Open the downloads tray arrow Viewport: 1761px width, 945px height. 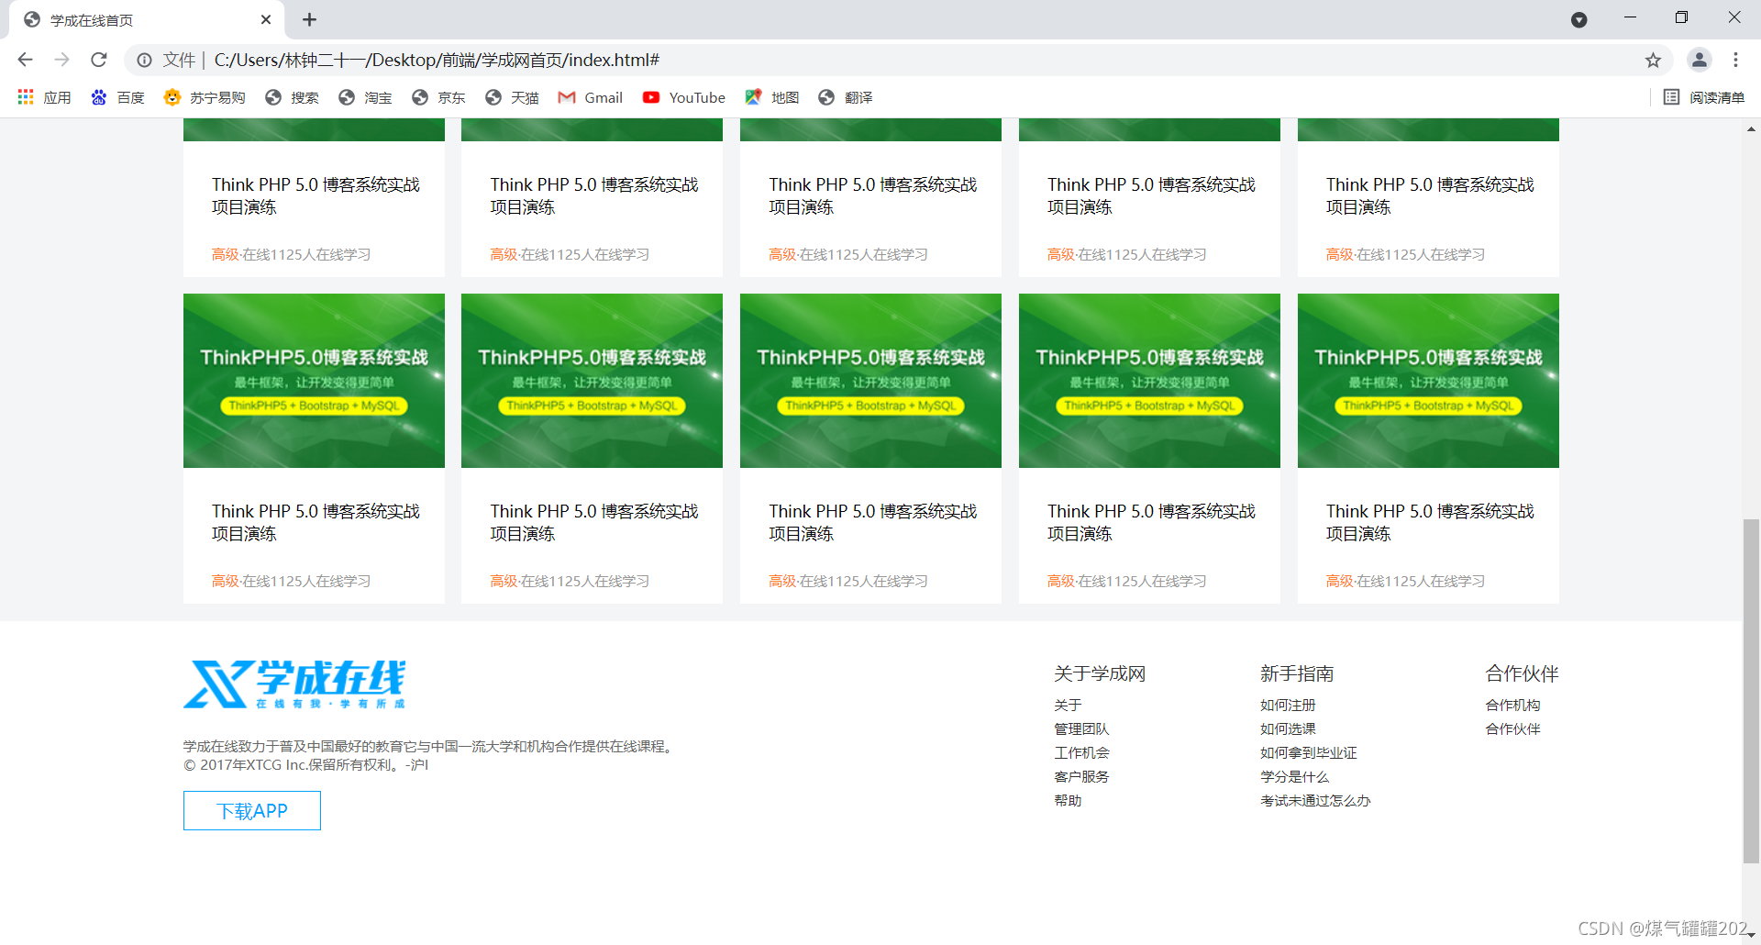(1579, 19)
